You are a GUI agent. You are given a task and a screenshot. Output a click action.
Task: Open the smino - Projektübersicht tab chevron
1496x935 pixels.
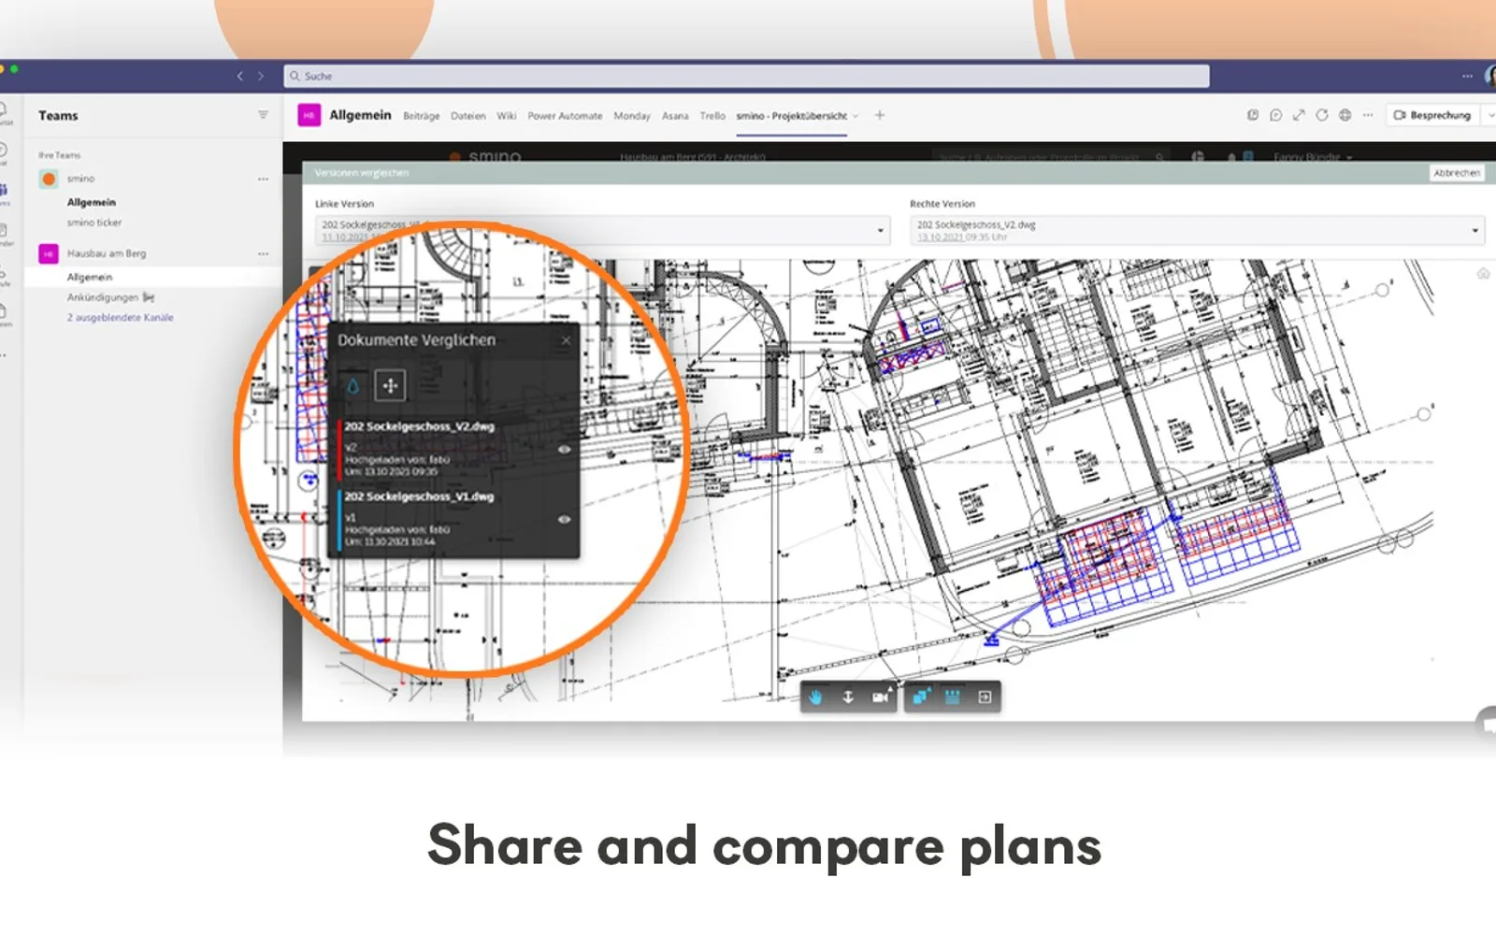[856, 116]
